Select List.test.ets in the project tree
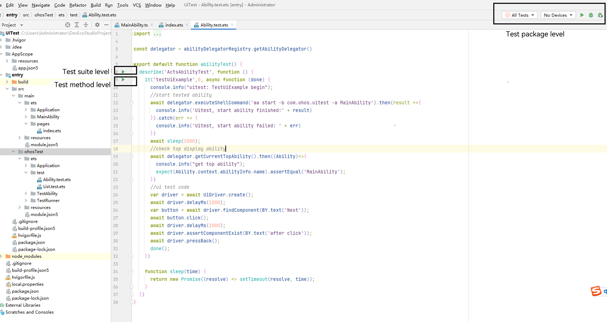Viewport: 607px width, 322px height. click(x=55, y=186)
